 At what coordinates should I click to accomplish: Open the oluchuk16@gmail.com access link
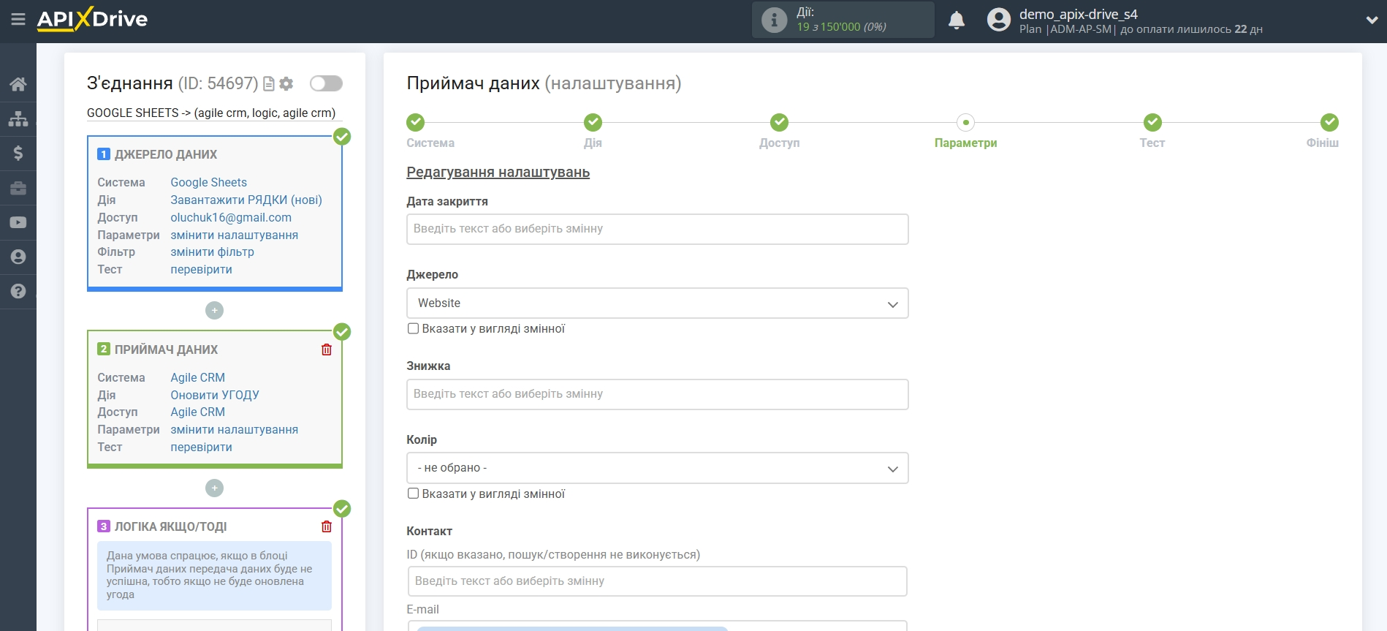231,218
